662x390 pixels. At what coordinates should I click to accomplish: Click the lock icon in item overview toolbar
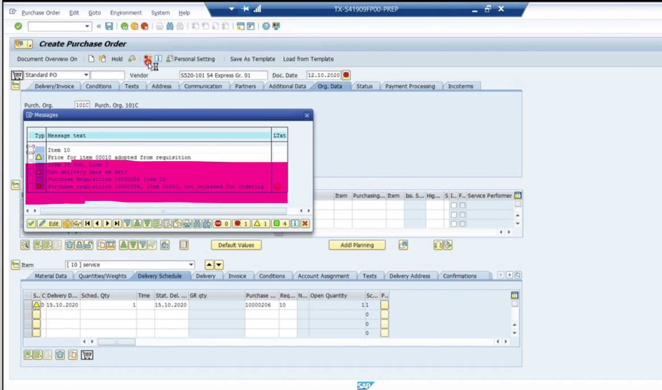79,245
